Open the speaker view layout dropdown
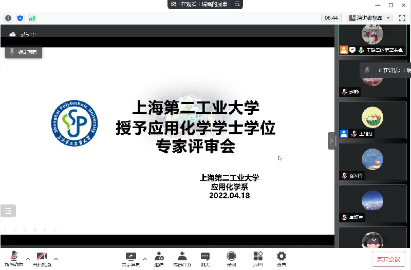Screen dimensions: 411x270 (369, 18)
